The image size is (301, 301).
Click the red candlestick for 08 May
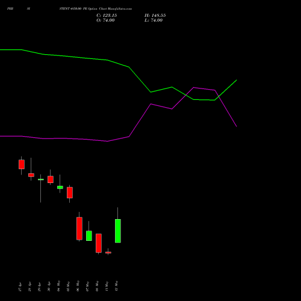point(99,243)
